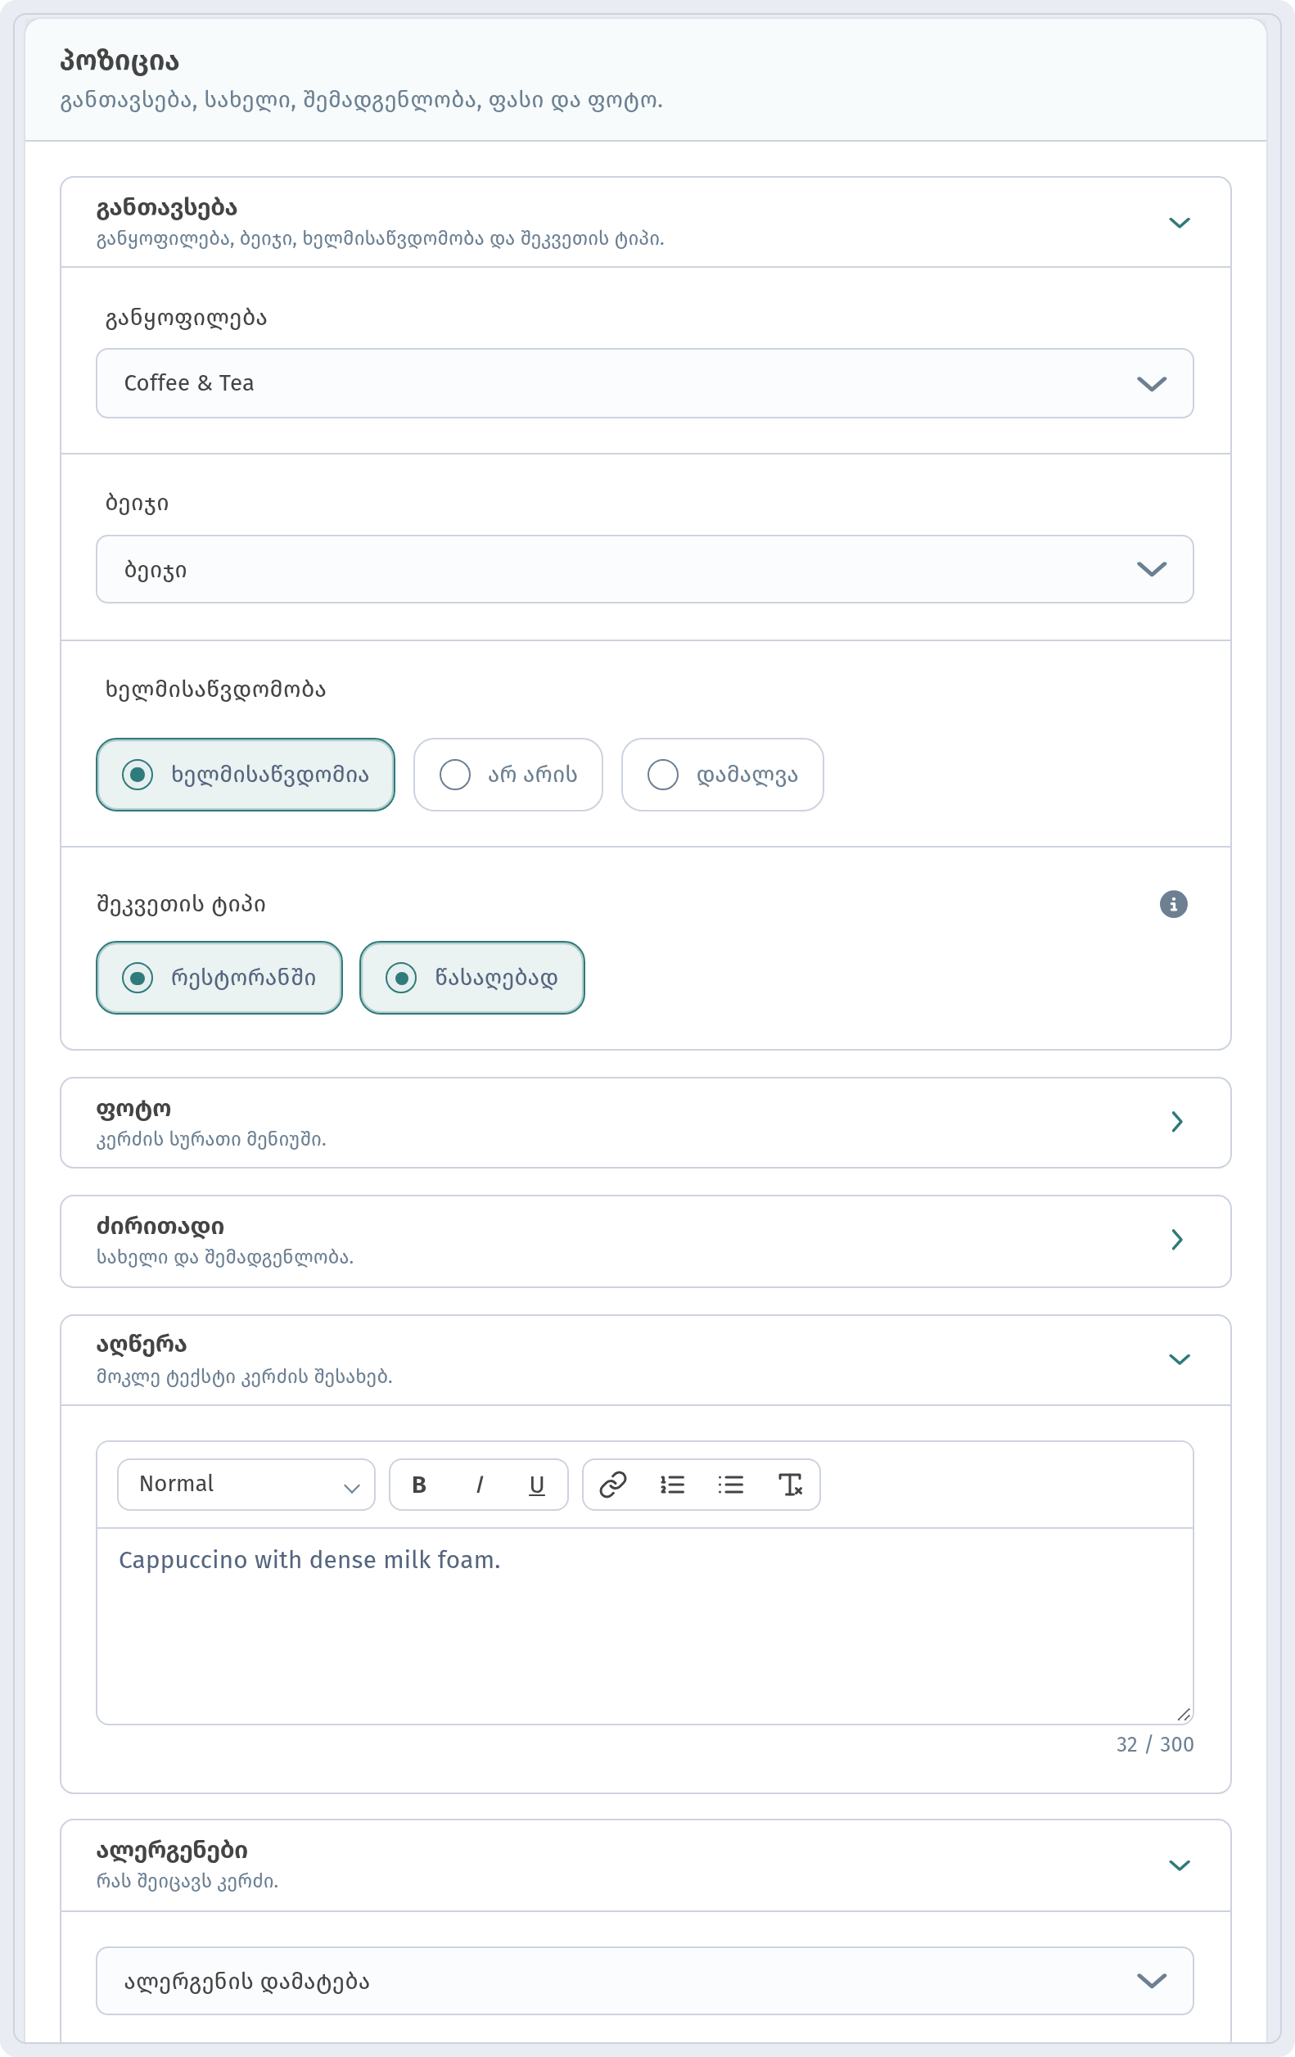Clear text formatting in the editor
The image size is (1295, 2057).
tap(791, 1485)
